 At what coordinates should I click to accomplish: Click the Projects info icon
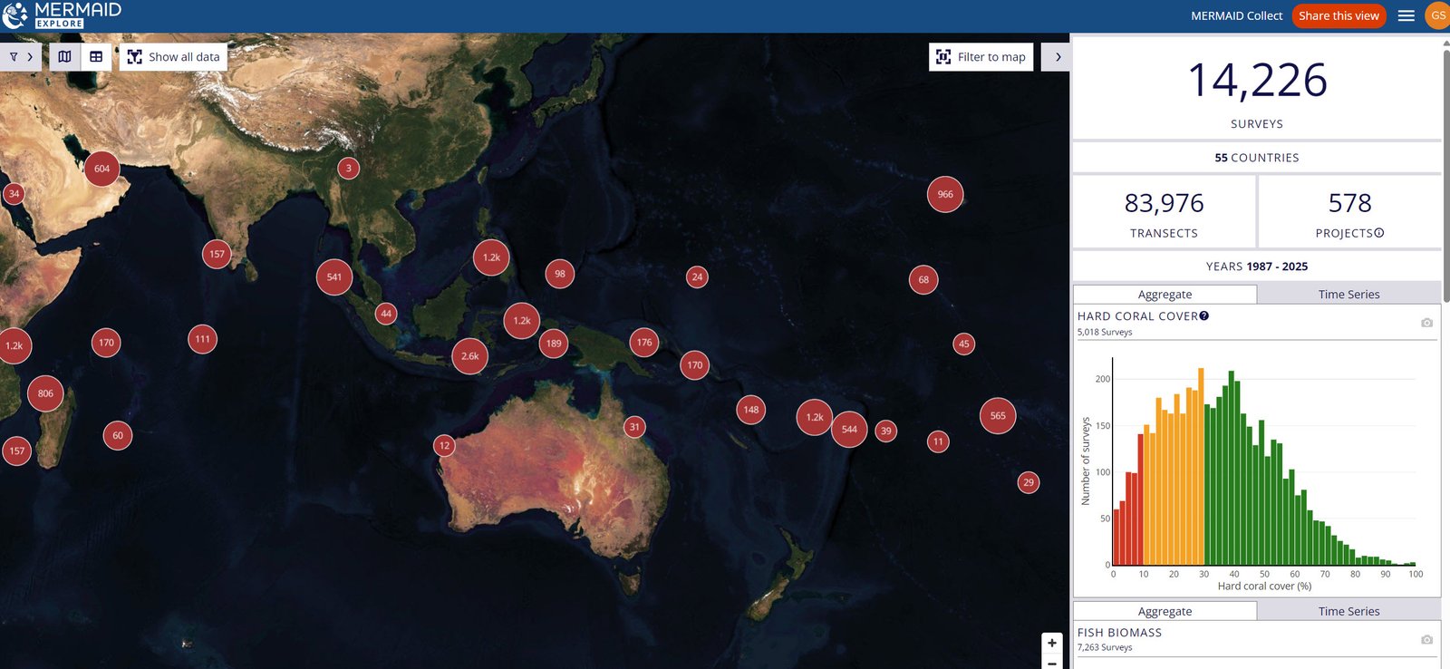(x=1379, y=233)
